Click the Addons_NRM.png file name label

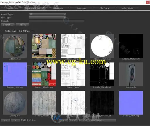[x=15, y=87]
